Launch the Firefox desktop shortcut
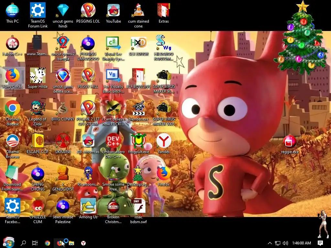 164,176
